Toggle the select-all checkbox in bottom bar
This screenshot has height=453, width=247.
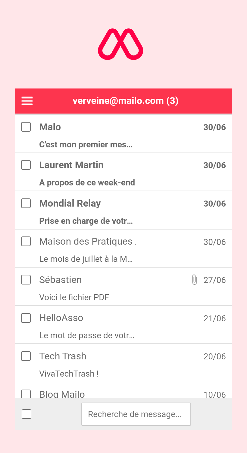tap(27, 414)
